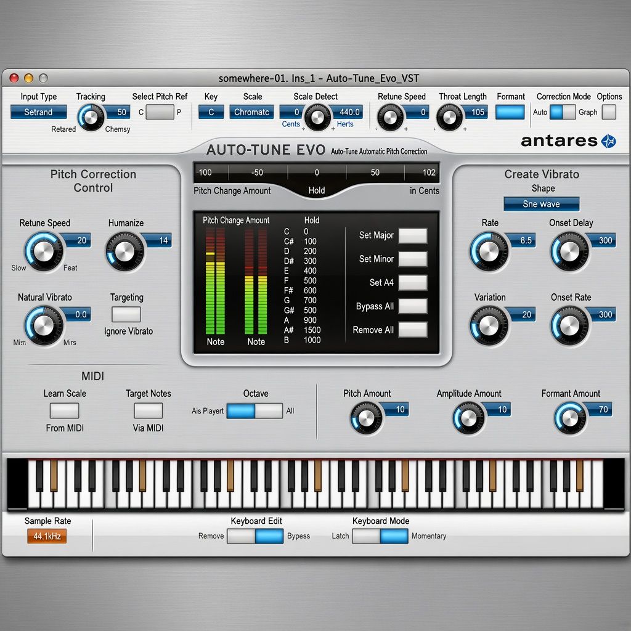Click the Formant Amount value 70
This screenshot has height=631, width=631.
click(x=599, y=409)
